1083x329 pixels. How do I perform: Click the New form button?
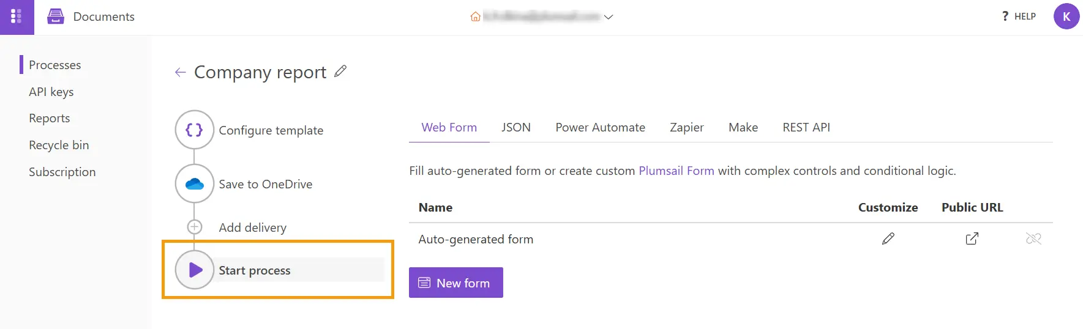pyautogui.click(x=456, y=283)
